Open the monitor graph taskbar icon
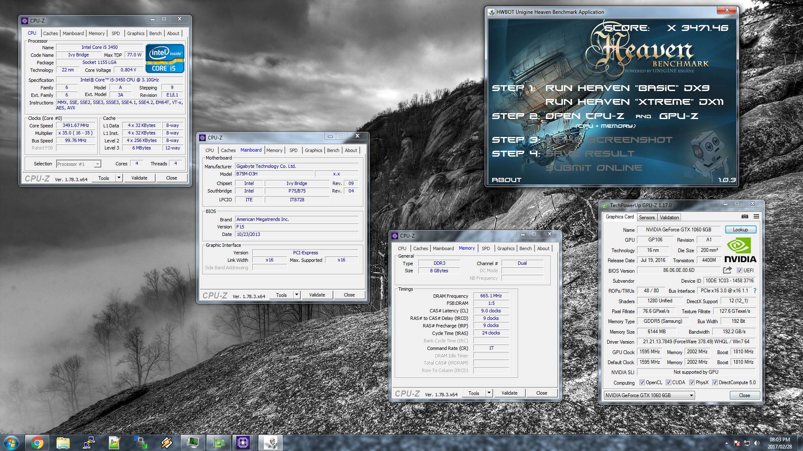This screenshot has width=803, height=451. (x=192, y=443)
